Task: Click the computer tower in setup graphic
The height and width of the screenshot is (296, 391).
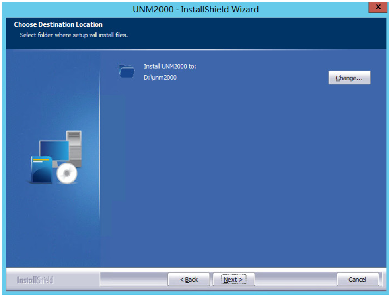Action: pos(74,149)
